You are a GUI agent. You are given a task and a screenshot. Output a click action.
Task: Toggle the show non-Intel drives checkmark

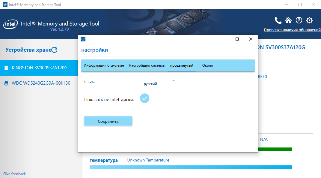point(144,98)
